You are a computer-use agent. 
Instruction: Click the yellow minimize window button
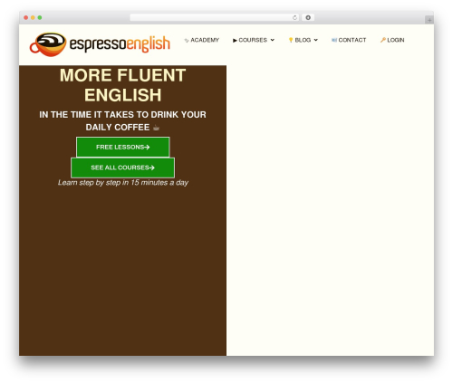coord(33,17)
